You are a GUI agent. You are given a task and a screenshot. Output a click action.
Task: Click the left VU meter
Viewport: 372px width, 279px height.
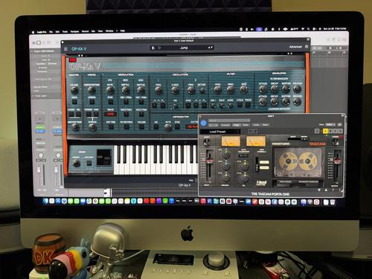click(x=231, y=141)
